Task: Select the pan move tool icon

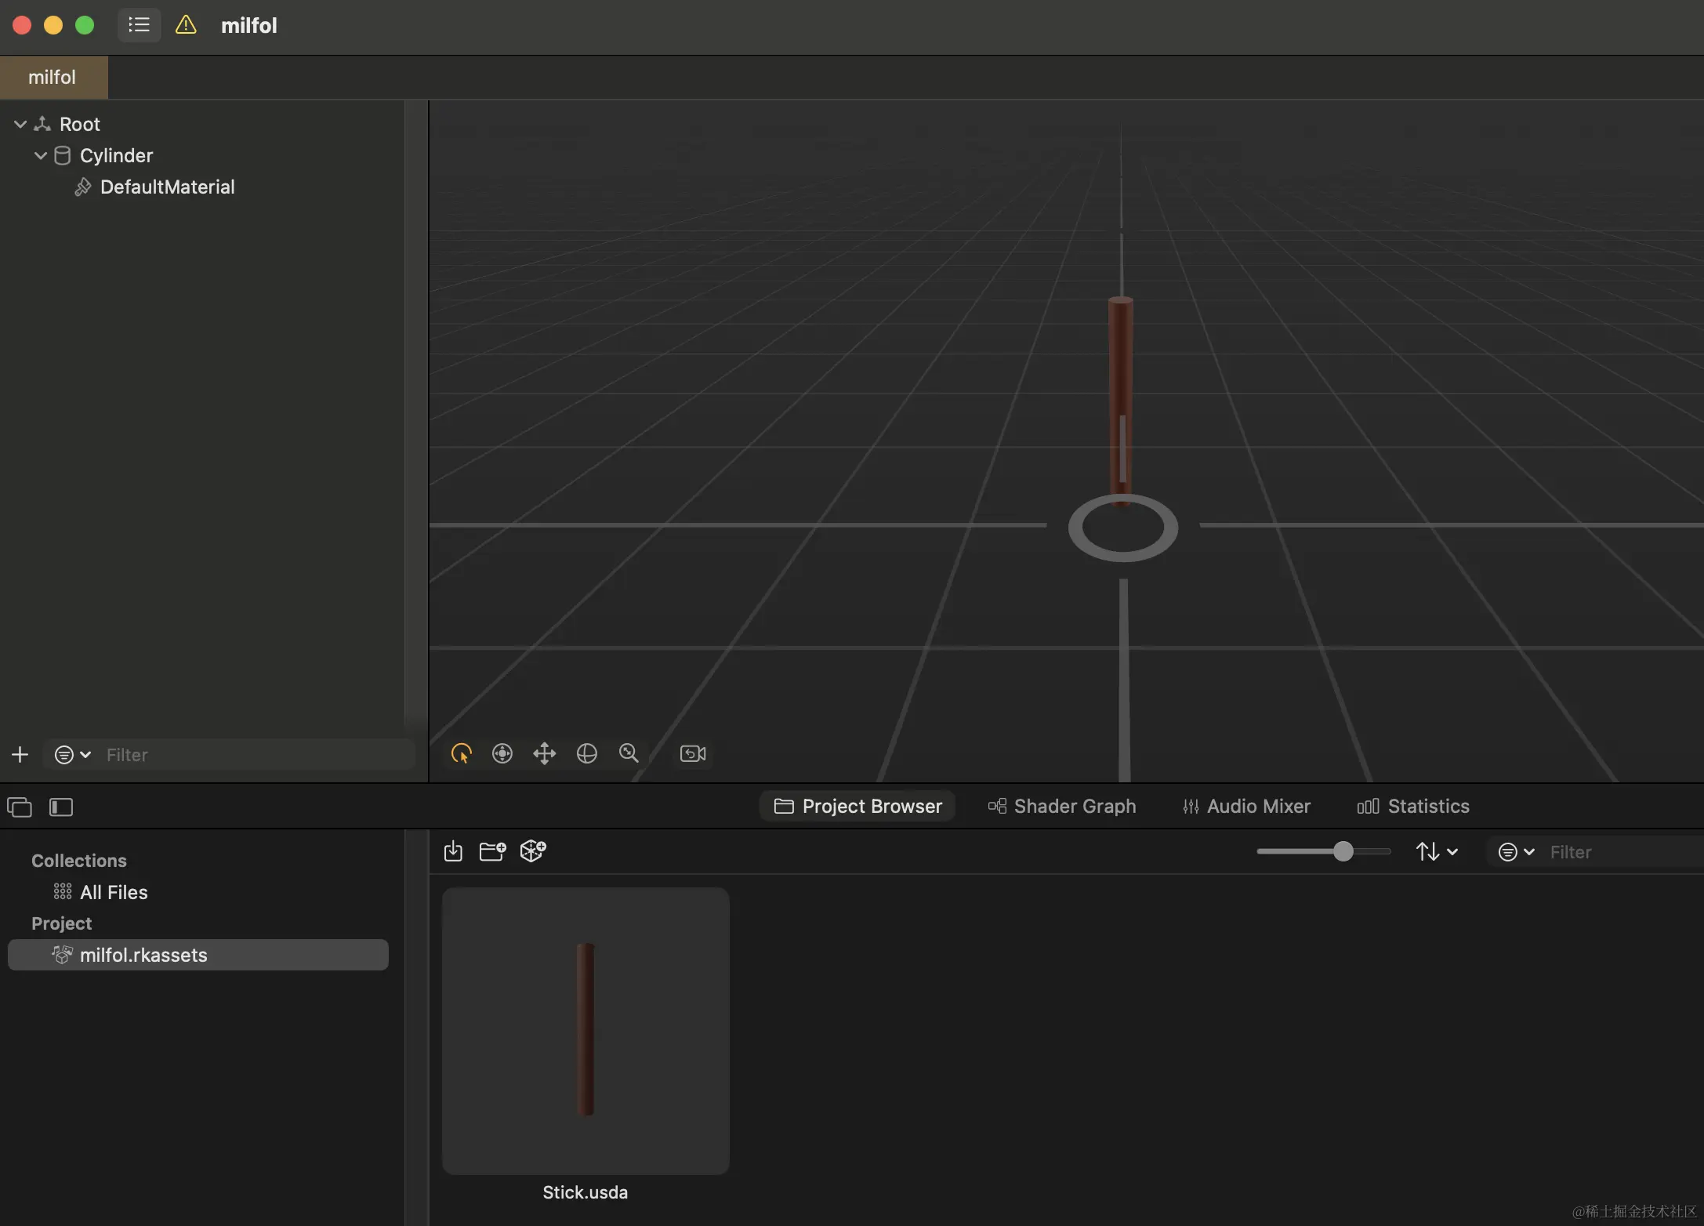Action: [x=544, y=753]
